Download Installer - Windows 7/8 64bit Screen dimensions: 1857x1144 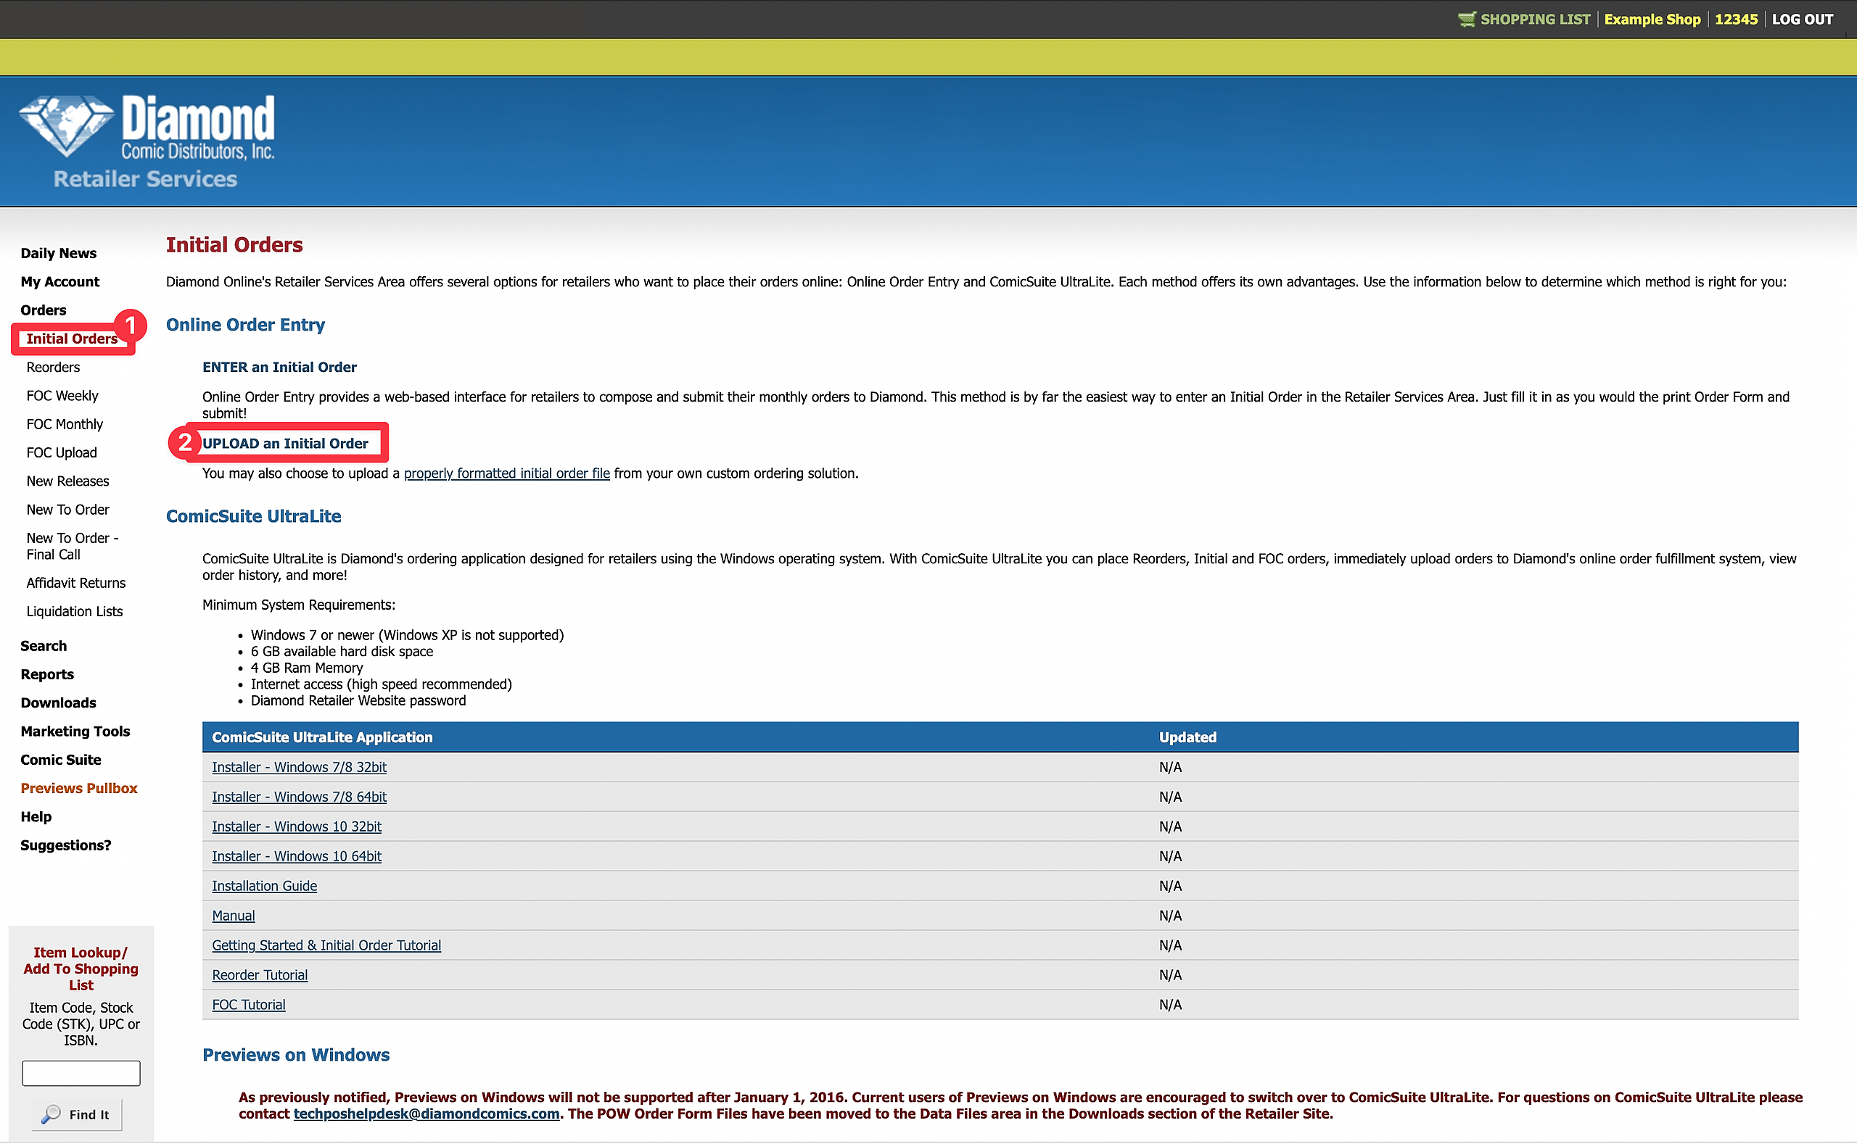coord(299,797)
